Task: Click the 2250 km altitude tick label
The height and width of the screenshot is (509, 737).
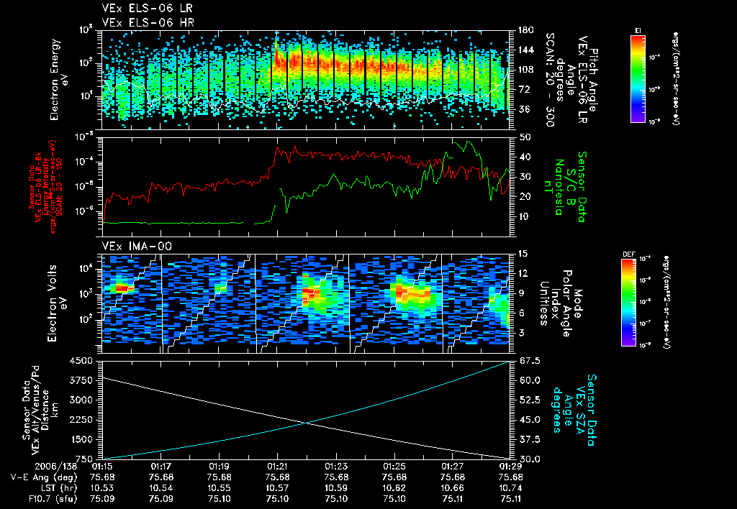Action: click(81, 420)
